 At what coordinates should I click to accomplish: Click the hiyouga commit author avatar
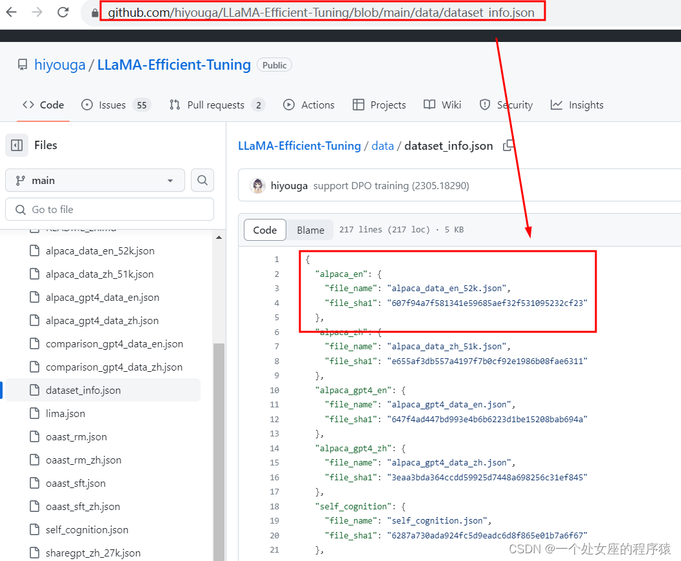pos(257,186)
